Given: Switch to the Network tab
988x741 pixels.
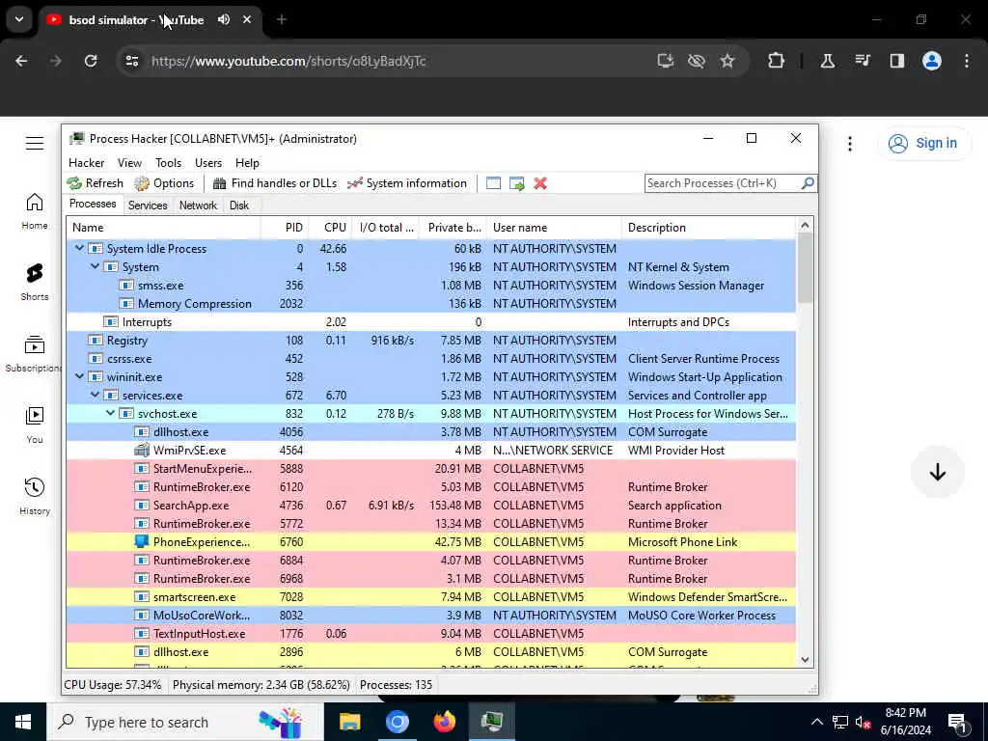Looking at the screenshot, I should [x=198, y=206].
